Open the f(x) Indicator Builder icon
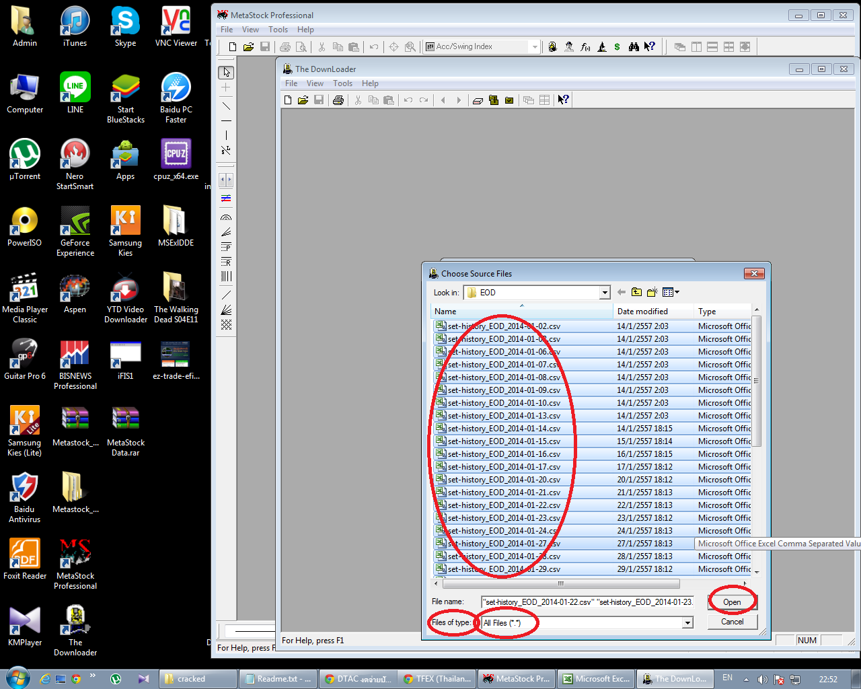This screenshot has width=861, height=689. [x=585, y=46]
